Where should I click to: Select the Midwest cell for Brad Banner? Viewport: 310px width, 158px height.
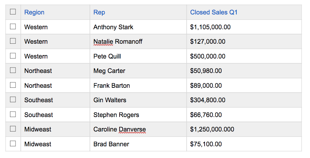38,144
